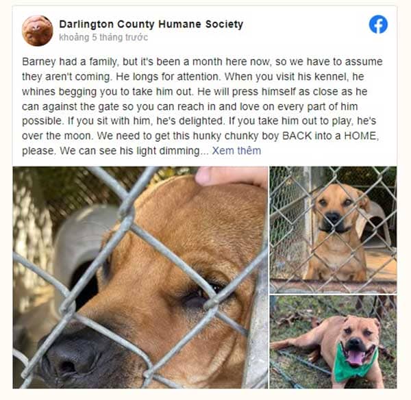This screenshot has width=411, height=400.
Task: Open the photo of Barney wearing green bandana
Action: pyautogui.click(x=333, y=342)
